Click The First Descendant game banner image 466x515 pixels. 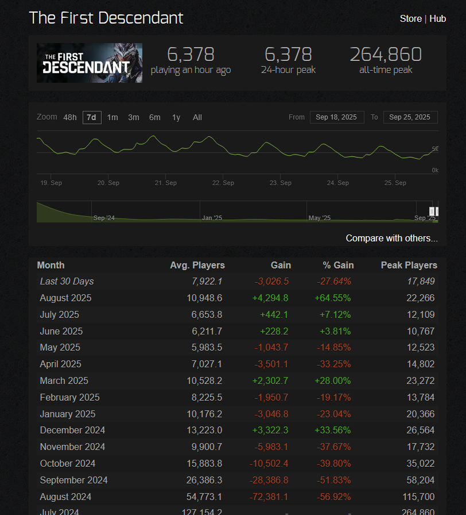pyautogui.click(x=90, y=63)
